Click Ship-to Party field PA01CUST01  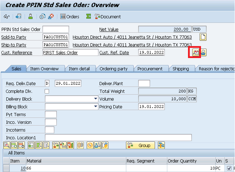[56, 45]
